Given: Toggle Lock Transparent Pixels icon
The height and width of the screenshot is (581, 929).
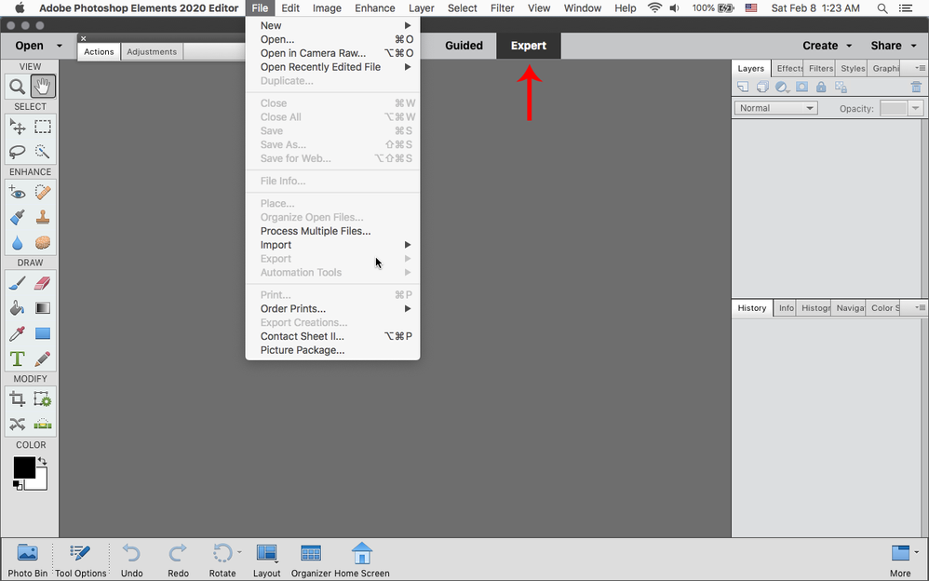Looking at the screenshot, I should click(x=841, y=88).
